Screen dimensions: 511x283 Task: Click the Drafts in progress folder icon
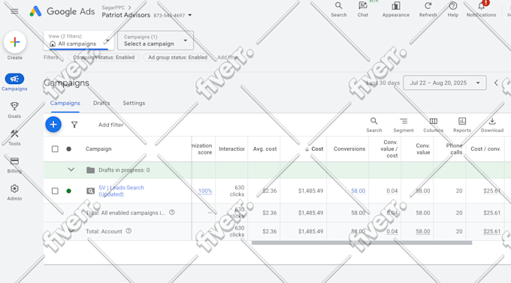coord(91,170)
